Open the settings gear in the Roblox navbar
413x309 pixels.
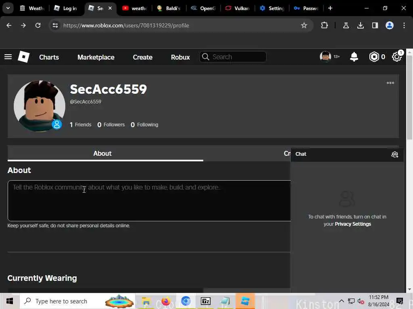(x=397, y=57)
